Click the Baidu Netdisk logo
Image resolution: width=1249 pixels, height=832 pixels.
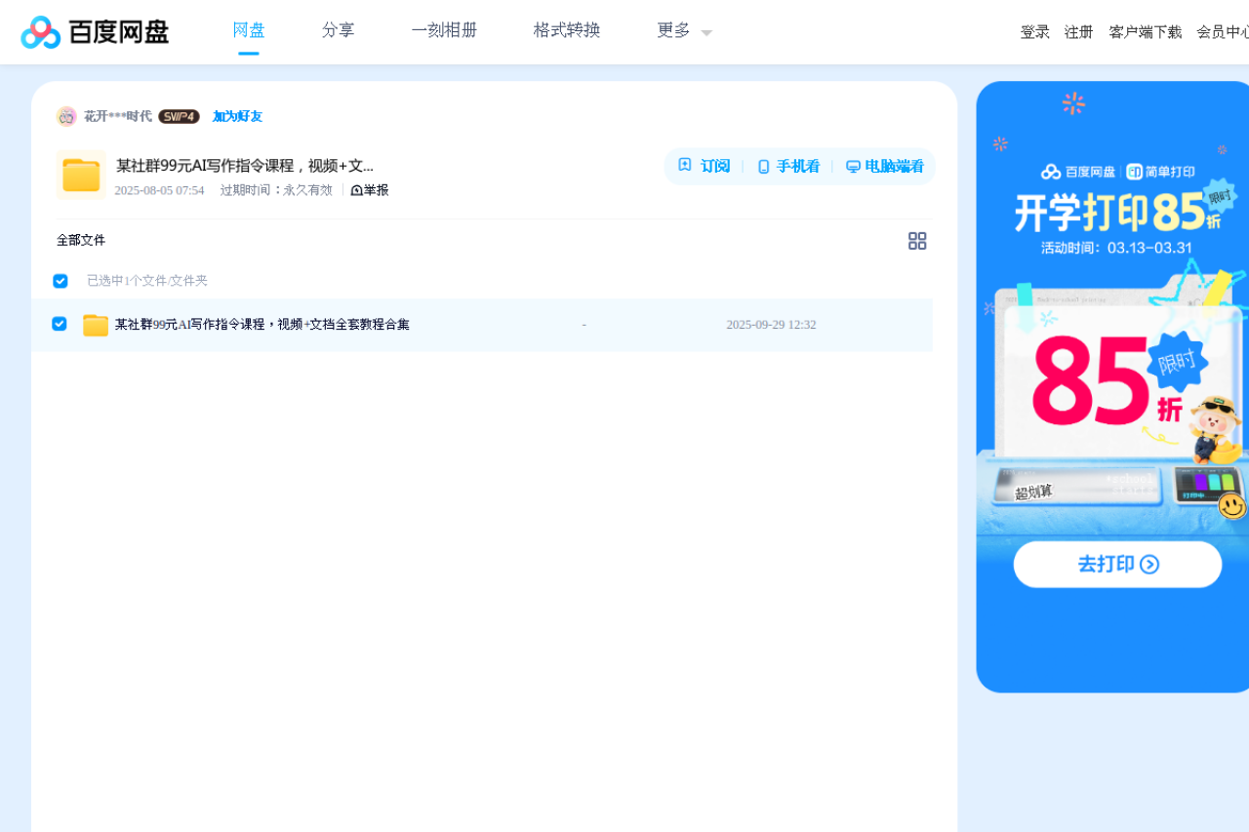click(x=94, y=31)
